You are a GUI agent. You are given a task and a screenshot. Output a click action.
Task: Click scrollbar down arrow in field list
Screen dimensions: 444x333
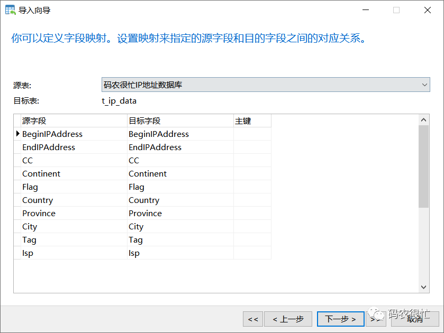[423, 287]
